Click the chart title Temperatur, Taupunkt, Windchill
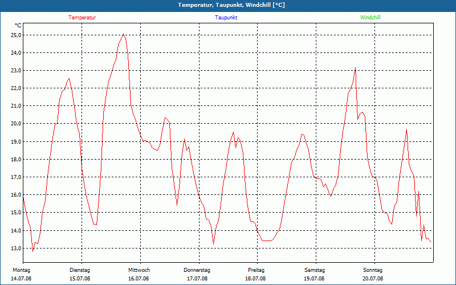Viewport: 456px width, 285px height. pos(231,5)
